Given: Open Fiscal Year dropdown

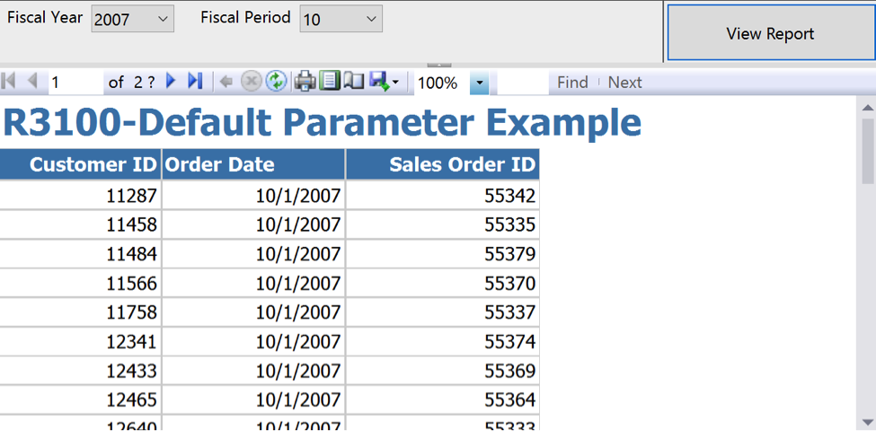Looking at the screenshot, I should coord(132,19).
